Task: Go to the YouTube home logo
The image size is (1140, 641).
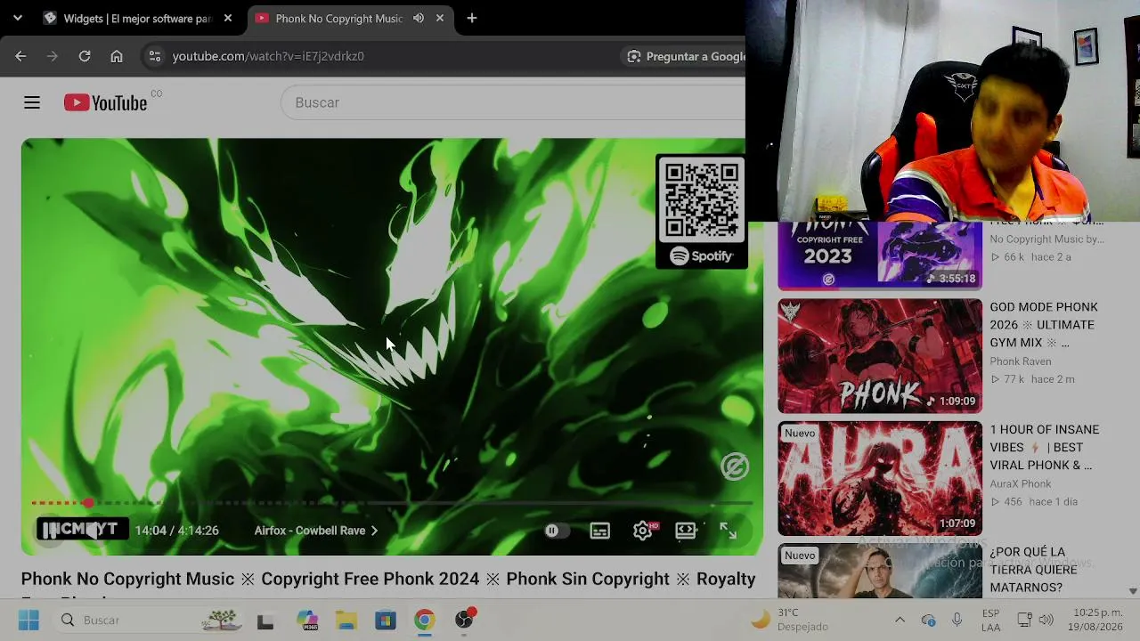Action: coord(105,103)
